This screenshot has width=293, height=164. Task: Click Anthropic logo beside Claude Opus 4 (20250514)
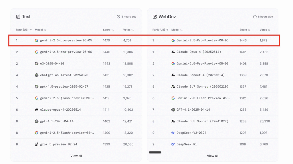(173, 52)
